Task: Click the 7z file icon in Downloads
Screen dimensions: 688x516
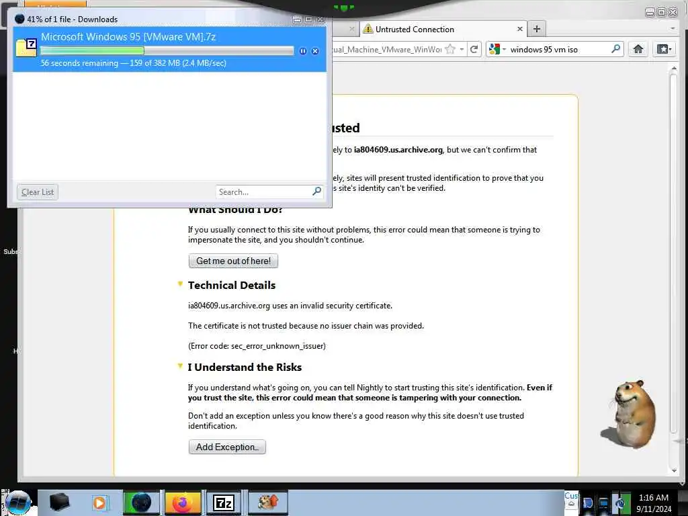Action: (x=26, y=48)
